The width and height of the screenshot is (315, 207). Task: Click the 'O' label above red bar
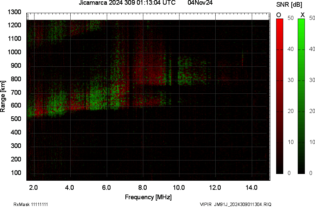tap(278, 15)
